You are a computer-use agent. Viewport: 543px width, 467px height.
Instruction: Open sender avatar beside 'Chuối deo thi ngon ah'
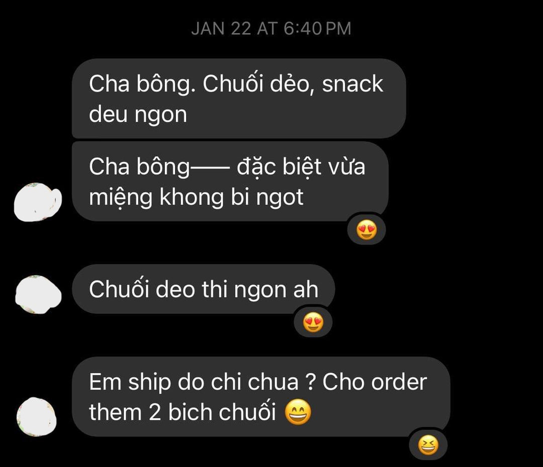[38, 295]
